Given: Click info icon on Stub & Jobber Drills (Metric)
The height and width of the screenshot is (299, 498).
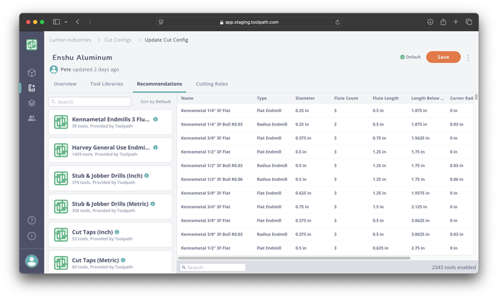Looking at the screenshot, I should [x=153, y=204].
